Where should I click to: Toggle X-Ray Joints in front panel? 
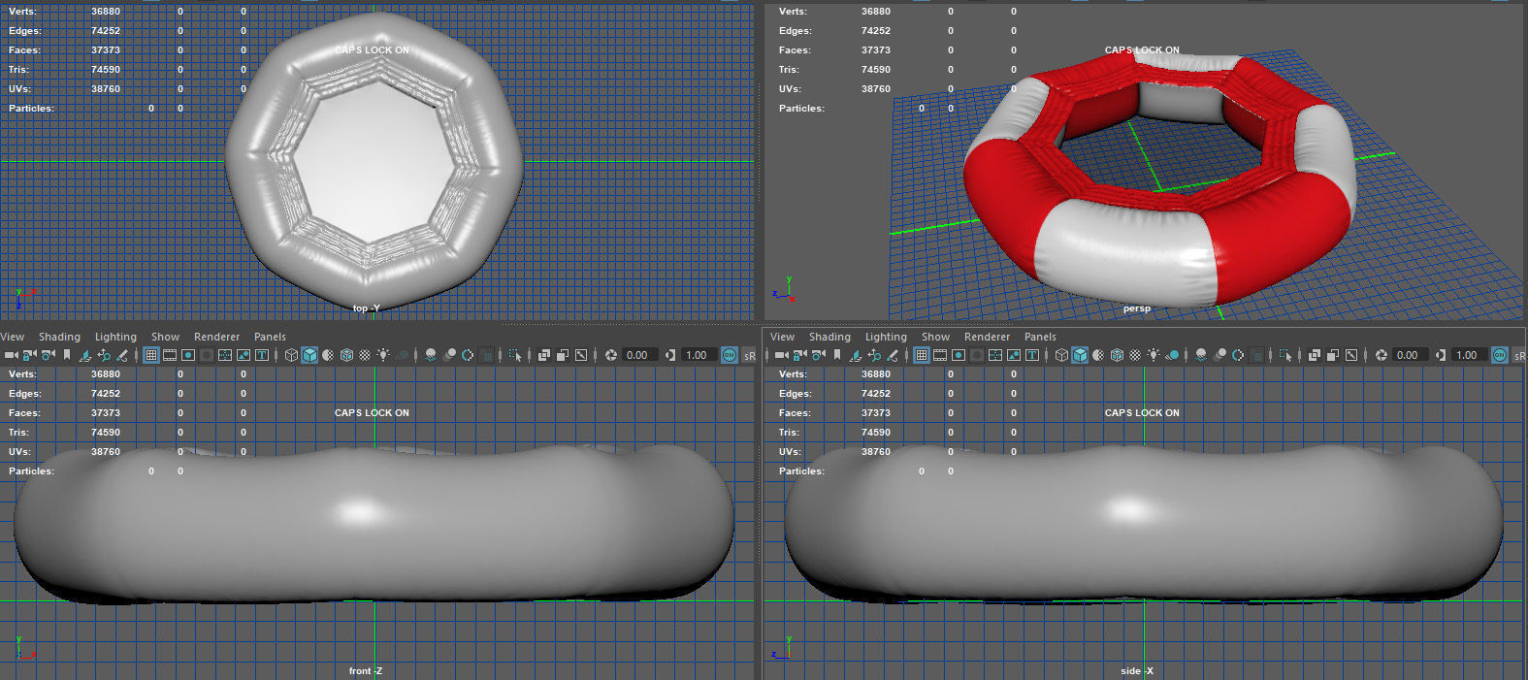580,355
